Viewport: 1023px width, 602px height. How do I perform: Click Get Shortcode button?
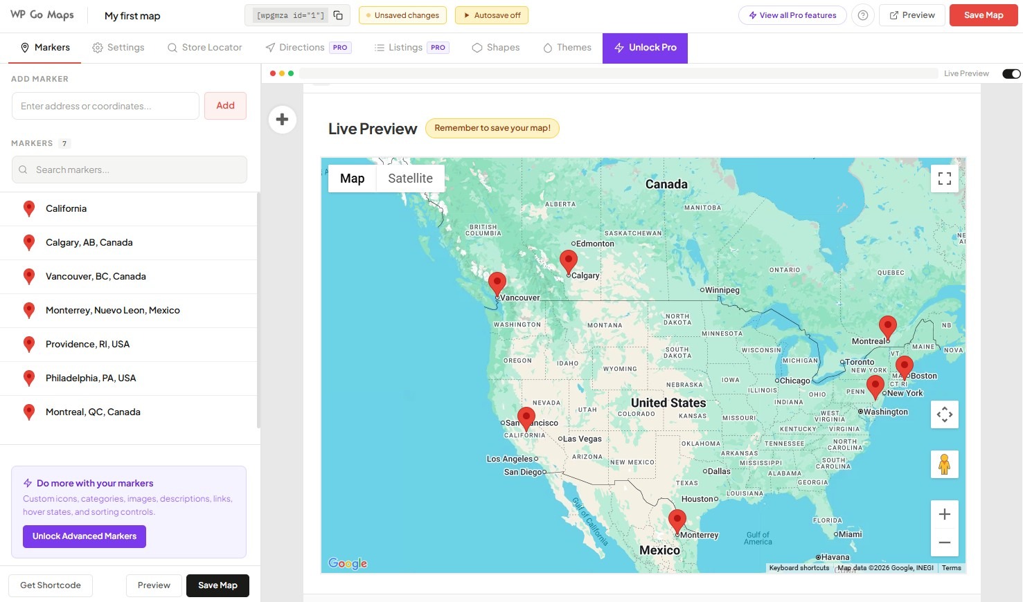click(x=51, y=585)
